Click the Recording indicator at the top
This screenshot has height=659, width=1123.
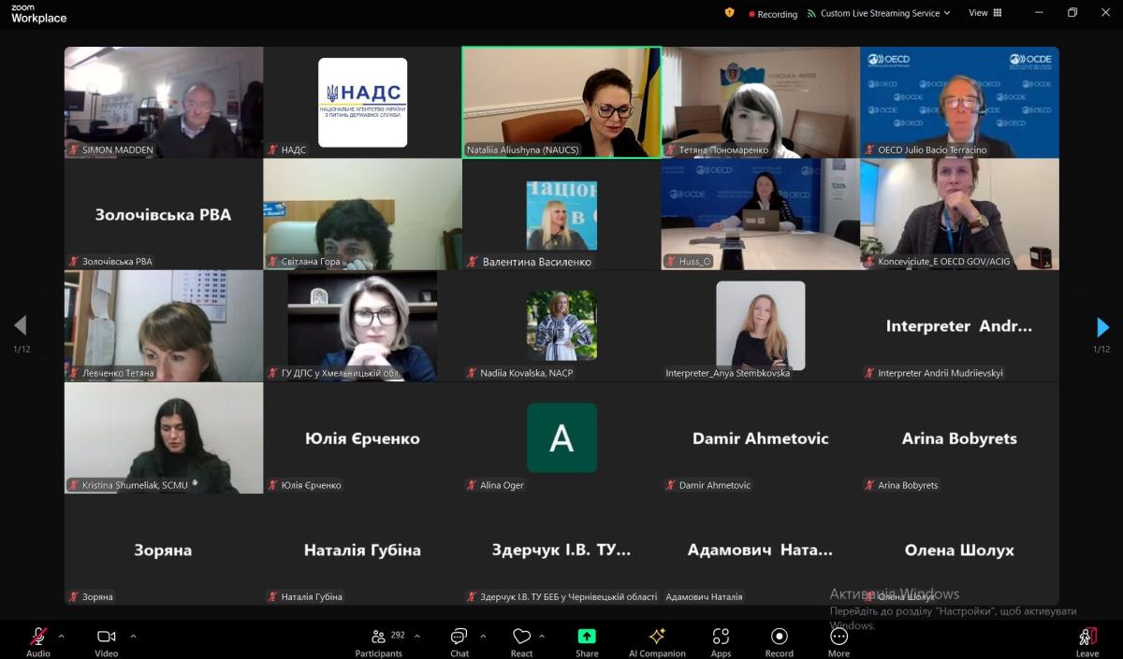(772, 14)
